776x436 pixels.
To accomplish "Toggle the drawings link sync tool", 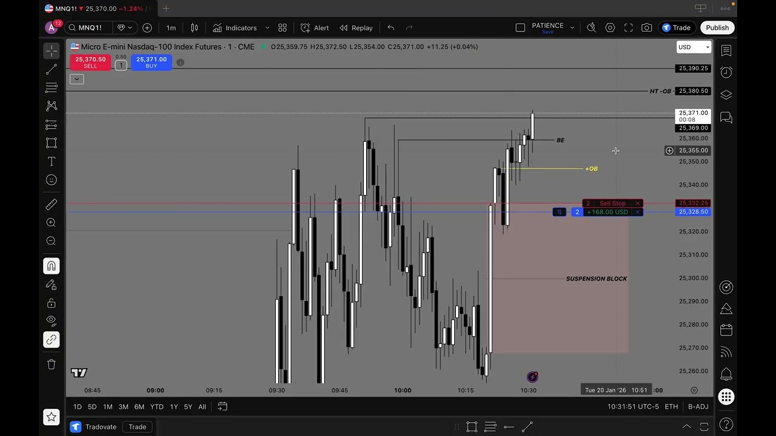I will 52,340.
